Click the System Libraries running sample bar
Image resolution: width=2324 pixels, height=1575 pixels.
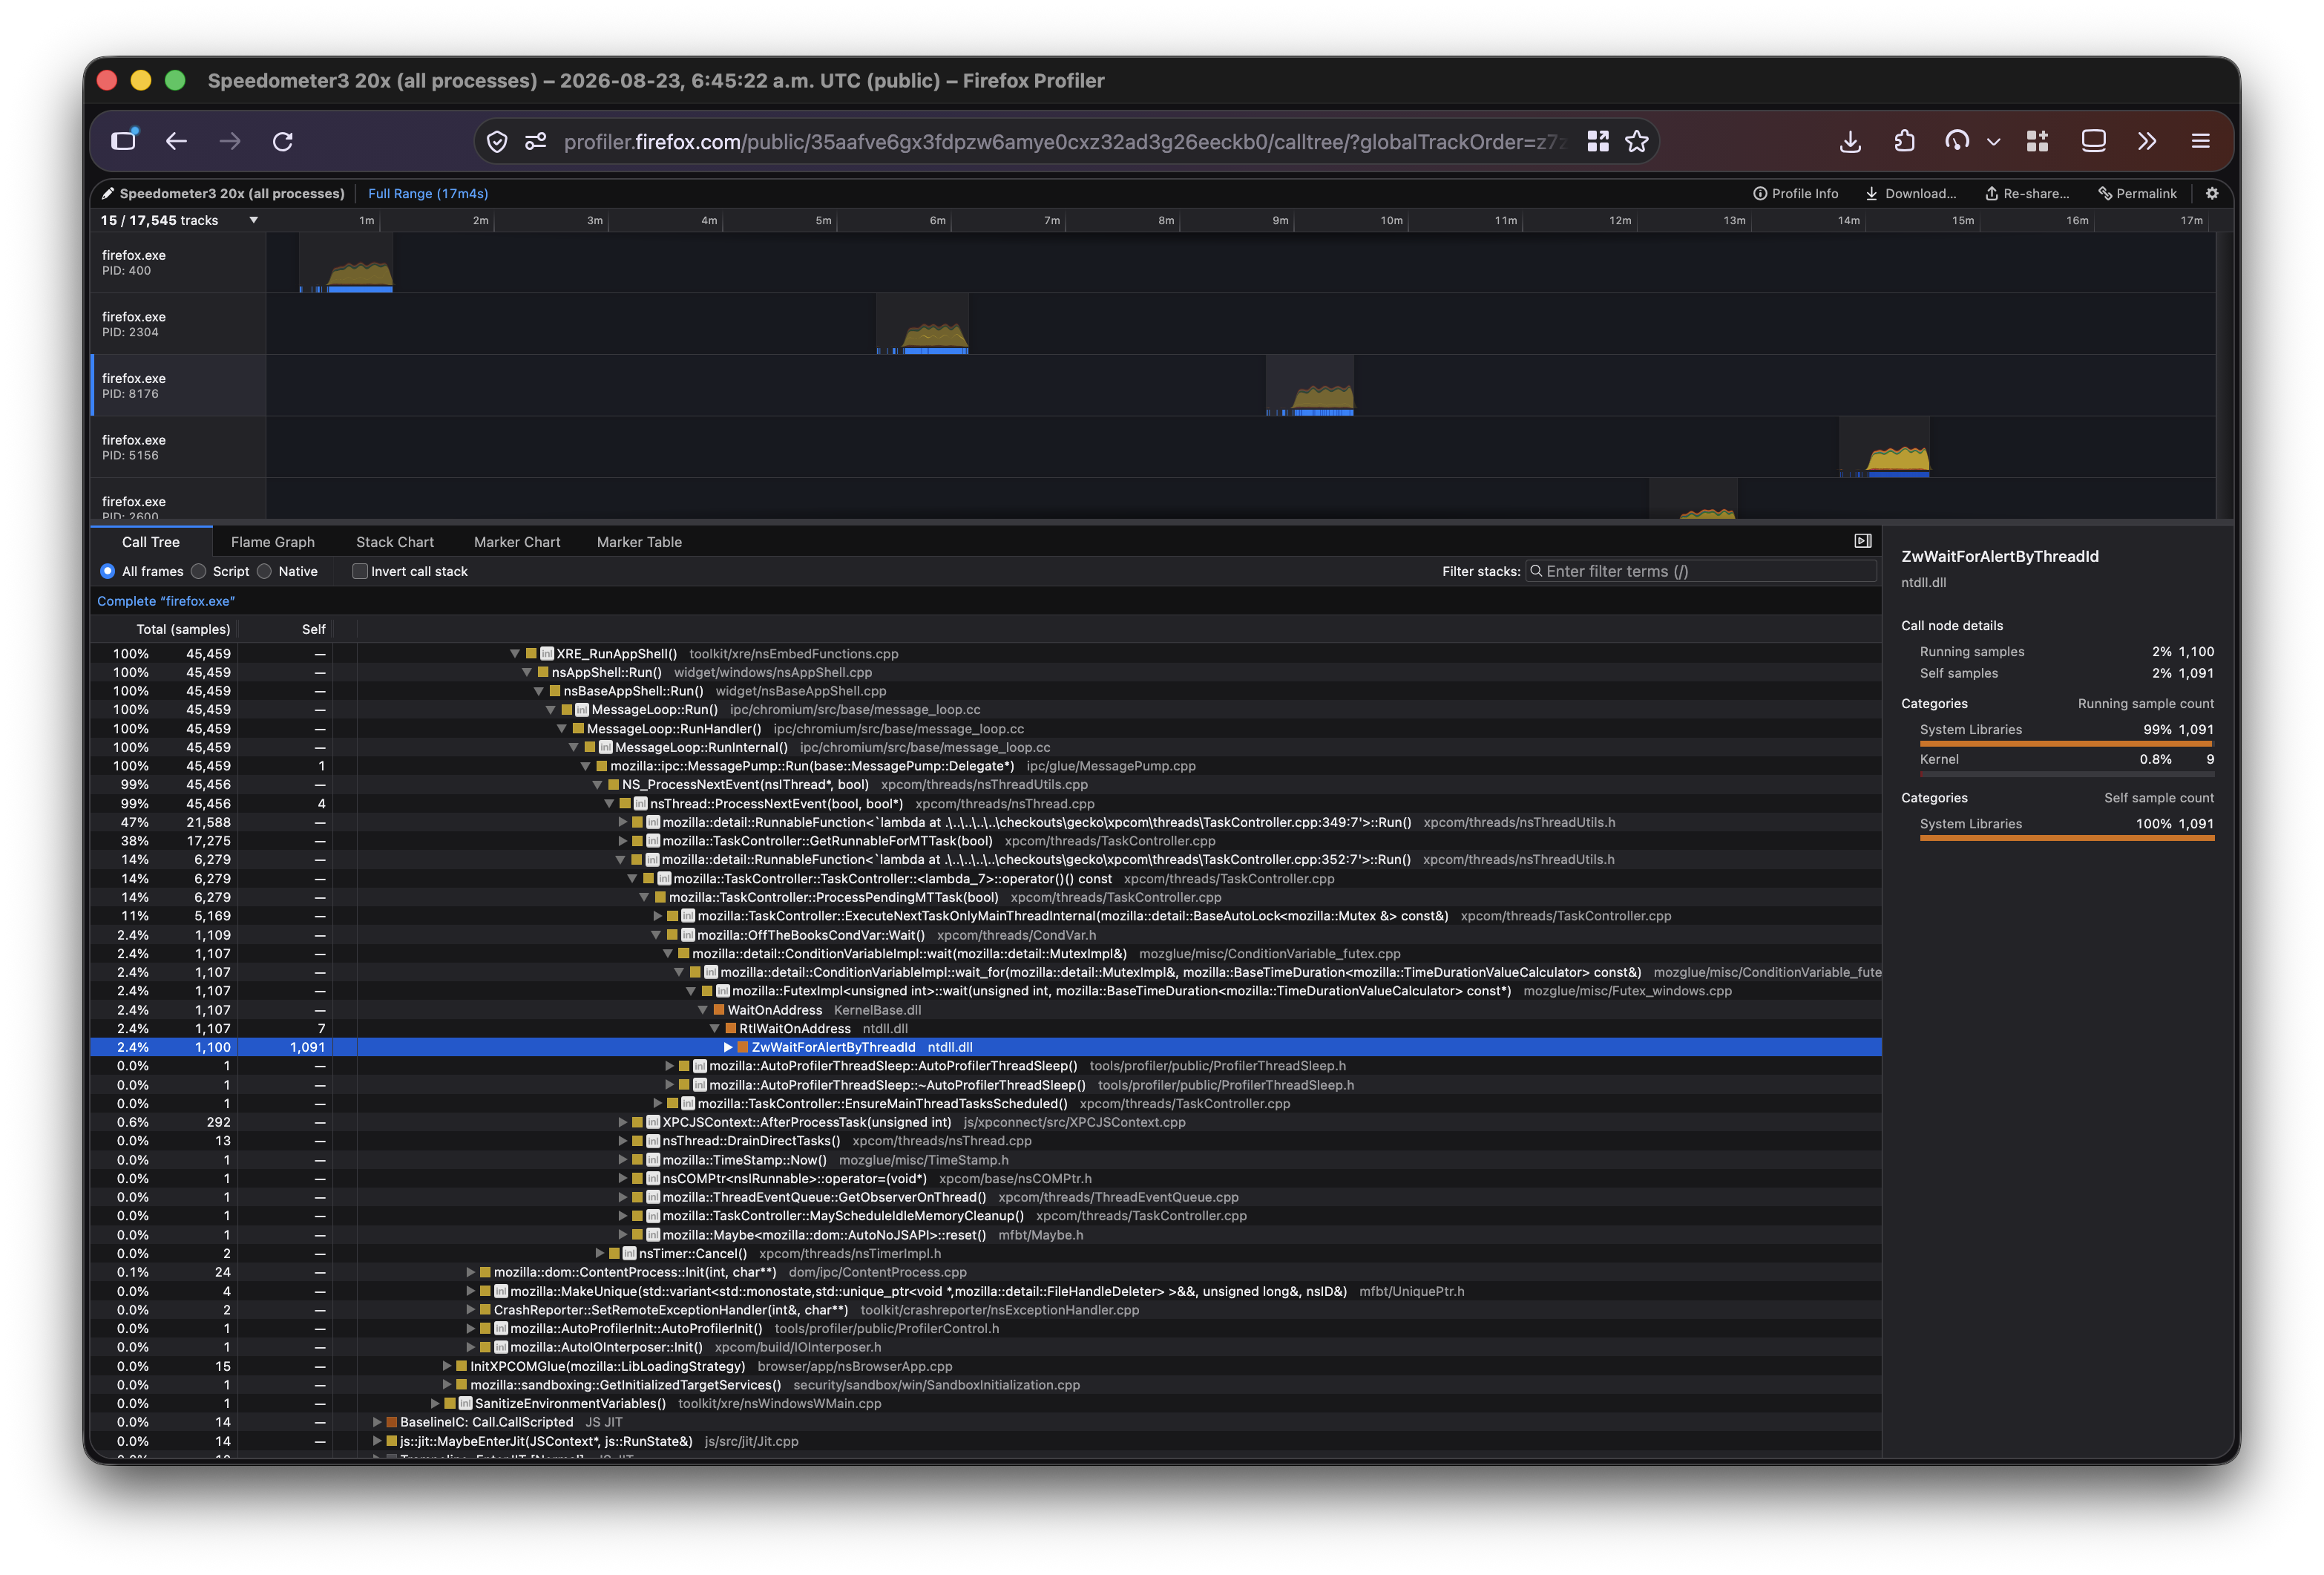2066,744
